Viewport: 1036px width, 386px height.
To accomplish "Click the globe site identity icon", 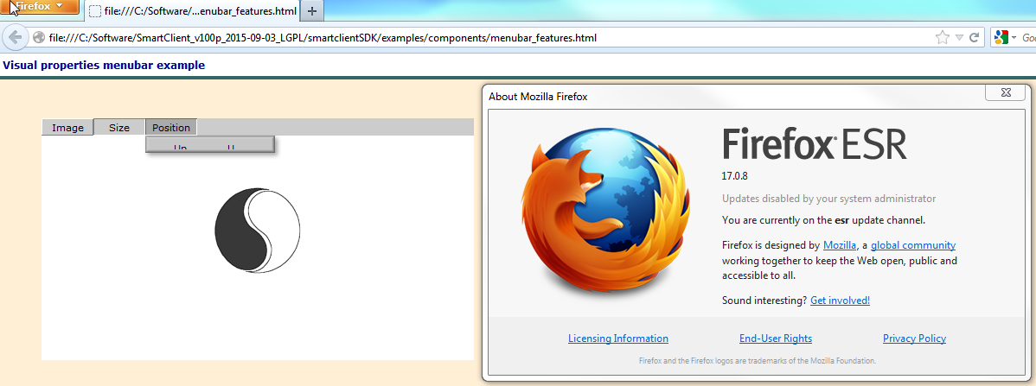I will 39,38.
